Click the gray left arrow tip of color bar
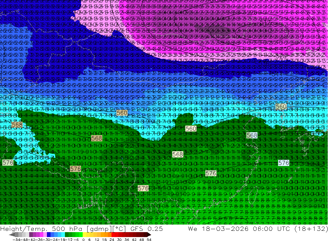Viewport: 328px width, 241px height. click(x=12, y=235)
